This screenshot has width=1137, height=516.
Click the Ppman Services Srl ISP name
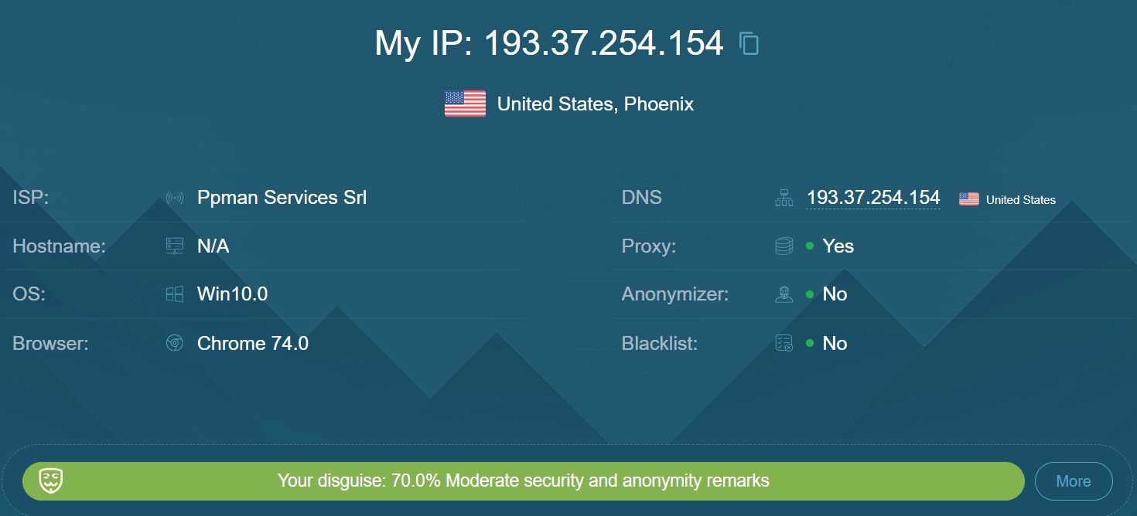pos(282,198)
